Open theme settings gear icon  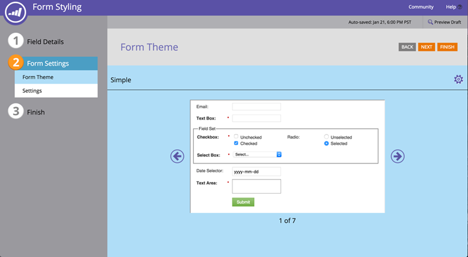(x=458, y=79)
